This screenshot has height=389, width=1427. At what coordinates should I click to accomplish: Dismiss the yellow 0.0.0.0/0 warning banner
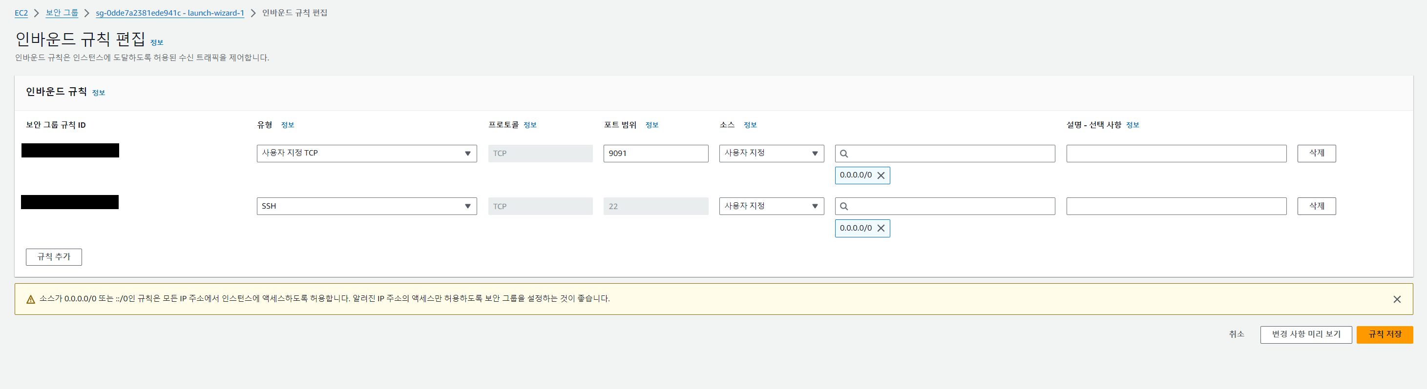[1397, 299]
